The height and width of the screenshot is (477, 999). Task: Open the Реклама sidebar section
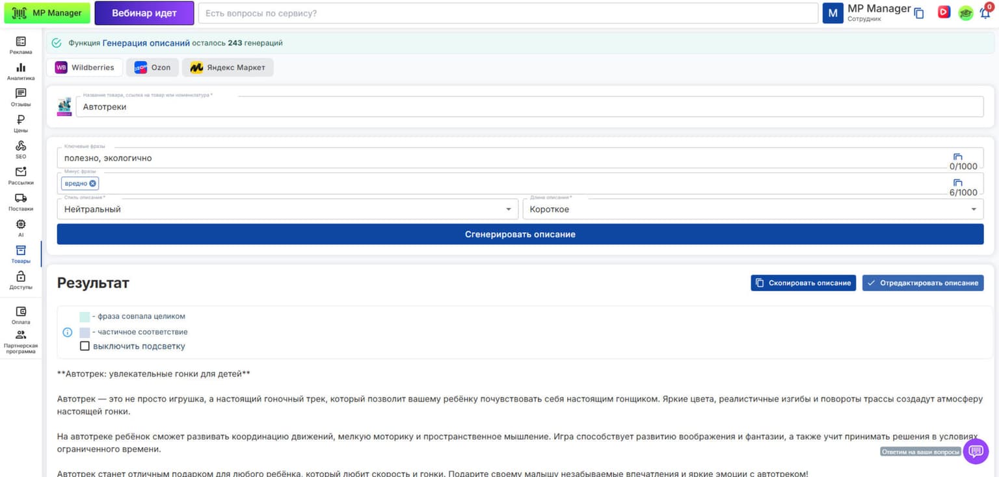tap(21, 45)
